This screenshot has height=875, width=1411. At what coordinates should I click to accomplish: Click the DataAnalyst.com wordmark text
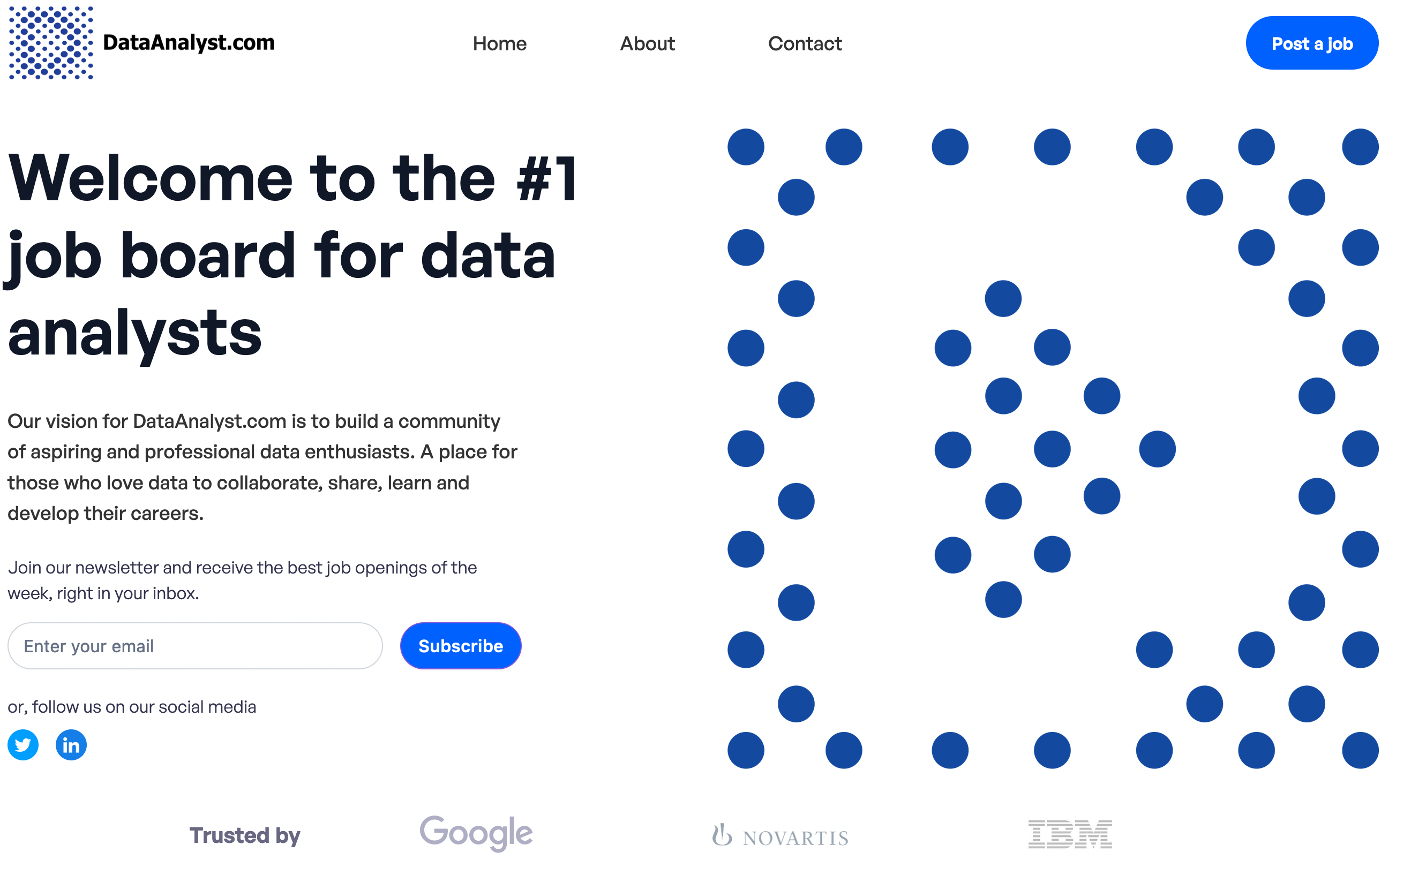click(189, 42)
